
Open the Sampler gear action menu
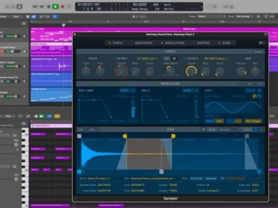(x=262, y=43)
